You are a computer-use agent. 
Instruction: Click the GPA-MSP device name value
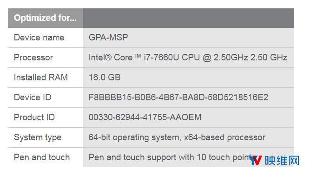[x=108, y=37]
